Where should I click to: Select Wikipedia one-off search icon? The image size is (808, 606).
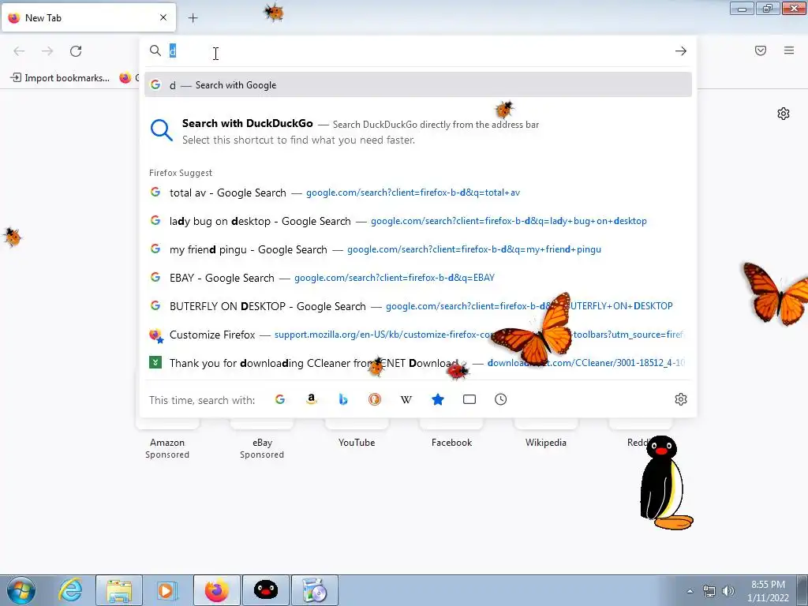coord(406,399)
